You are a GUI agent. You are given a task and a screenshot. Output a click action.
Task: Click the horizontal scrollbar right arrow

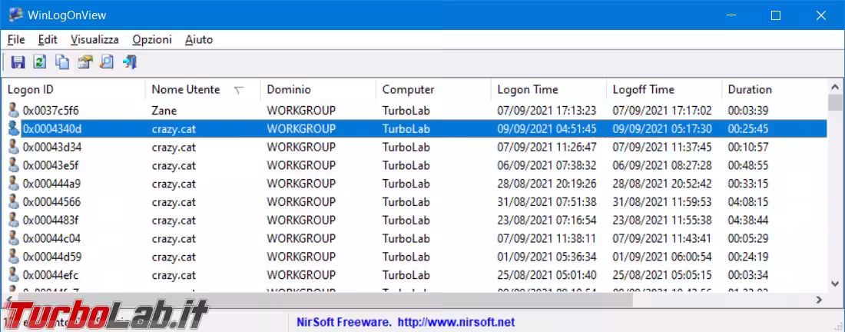coord(818,300)
